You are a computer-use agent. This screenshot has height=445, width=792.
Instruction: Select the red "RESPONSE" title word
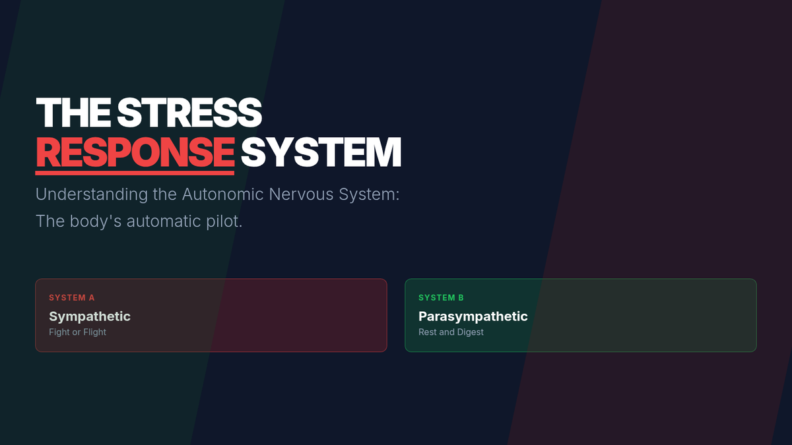(135, 152)
